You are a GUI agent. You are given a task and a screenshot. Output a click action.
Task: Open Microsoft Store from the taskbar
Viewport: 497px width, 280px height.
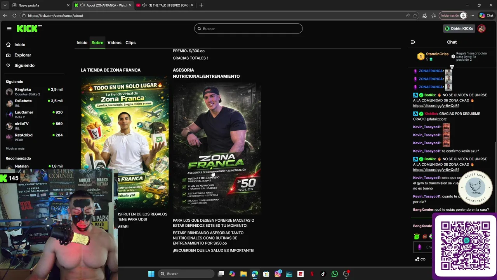(x=266, y=274)
